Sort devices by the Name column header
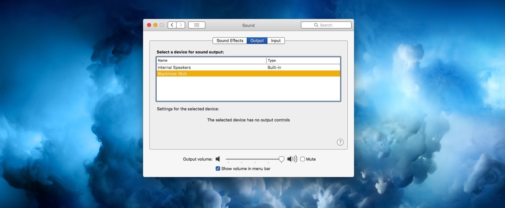 [211, 61]
